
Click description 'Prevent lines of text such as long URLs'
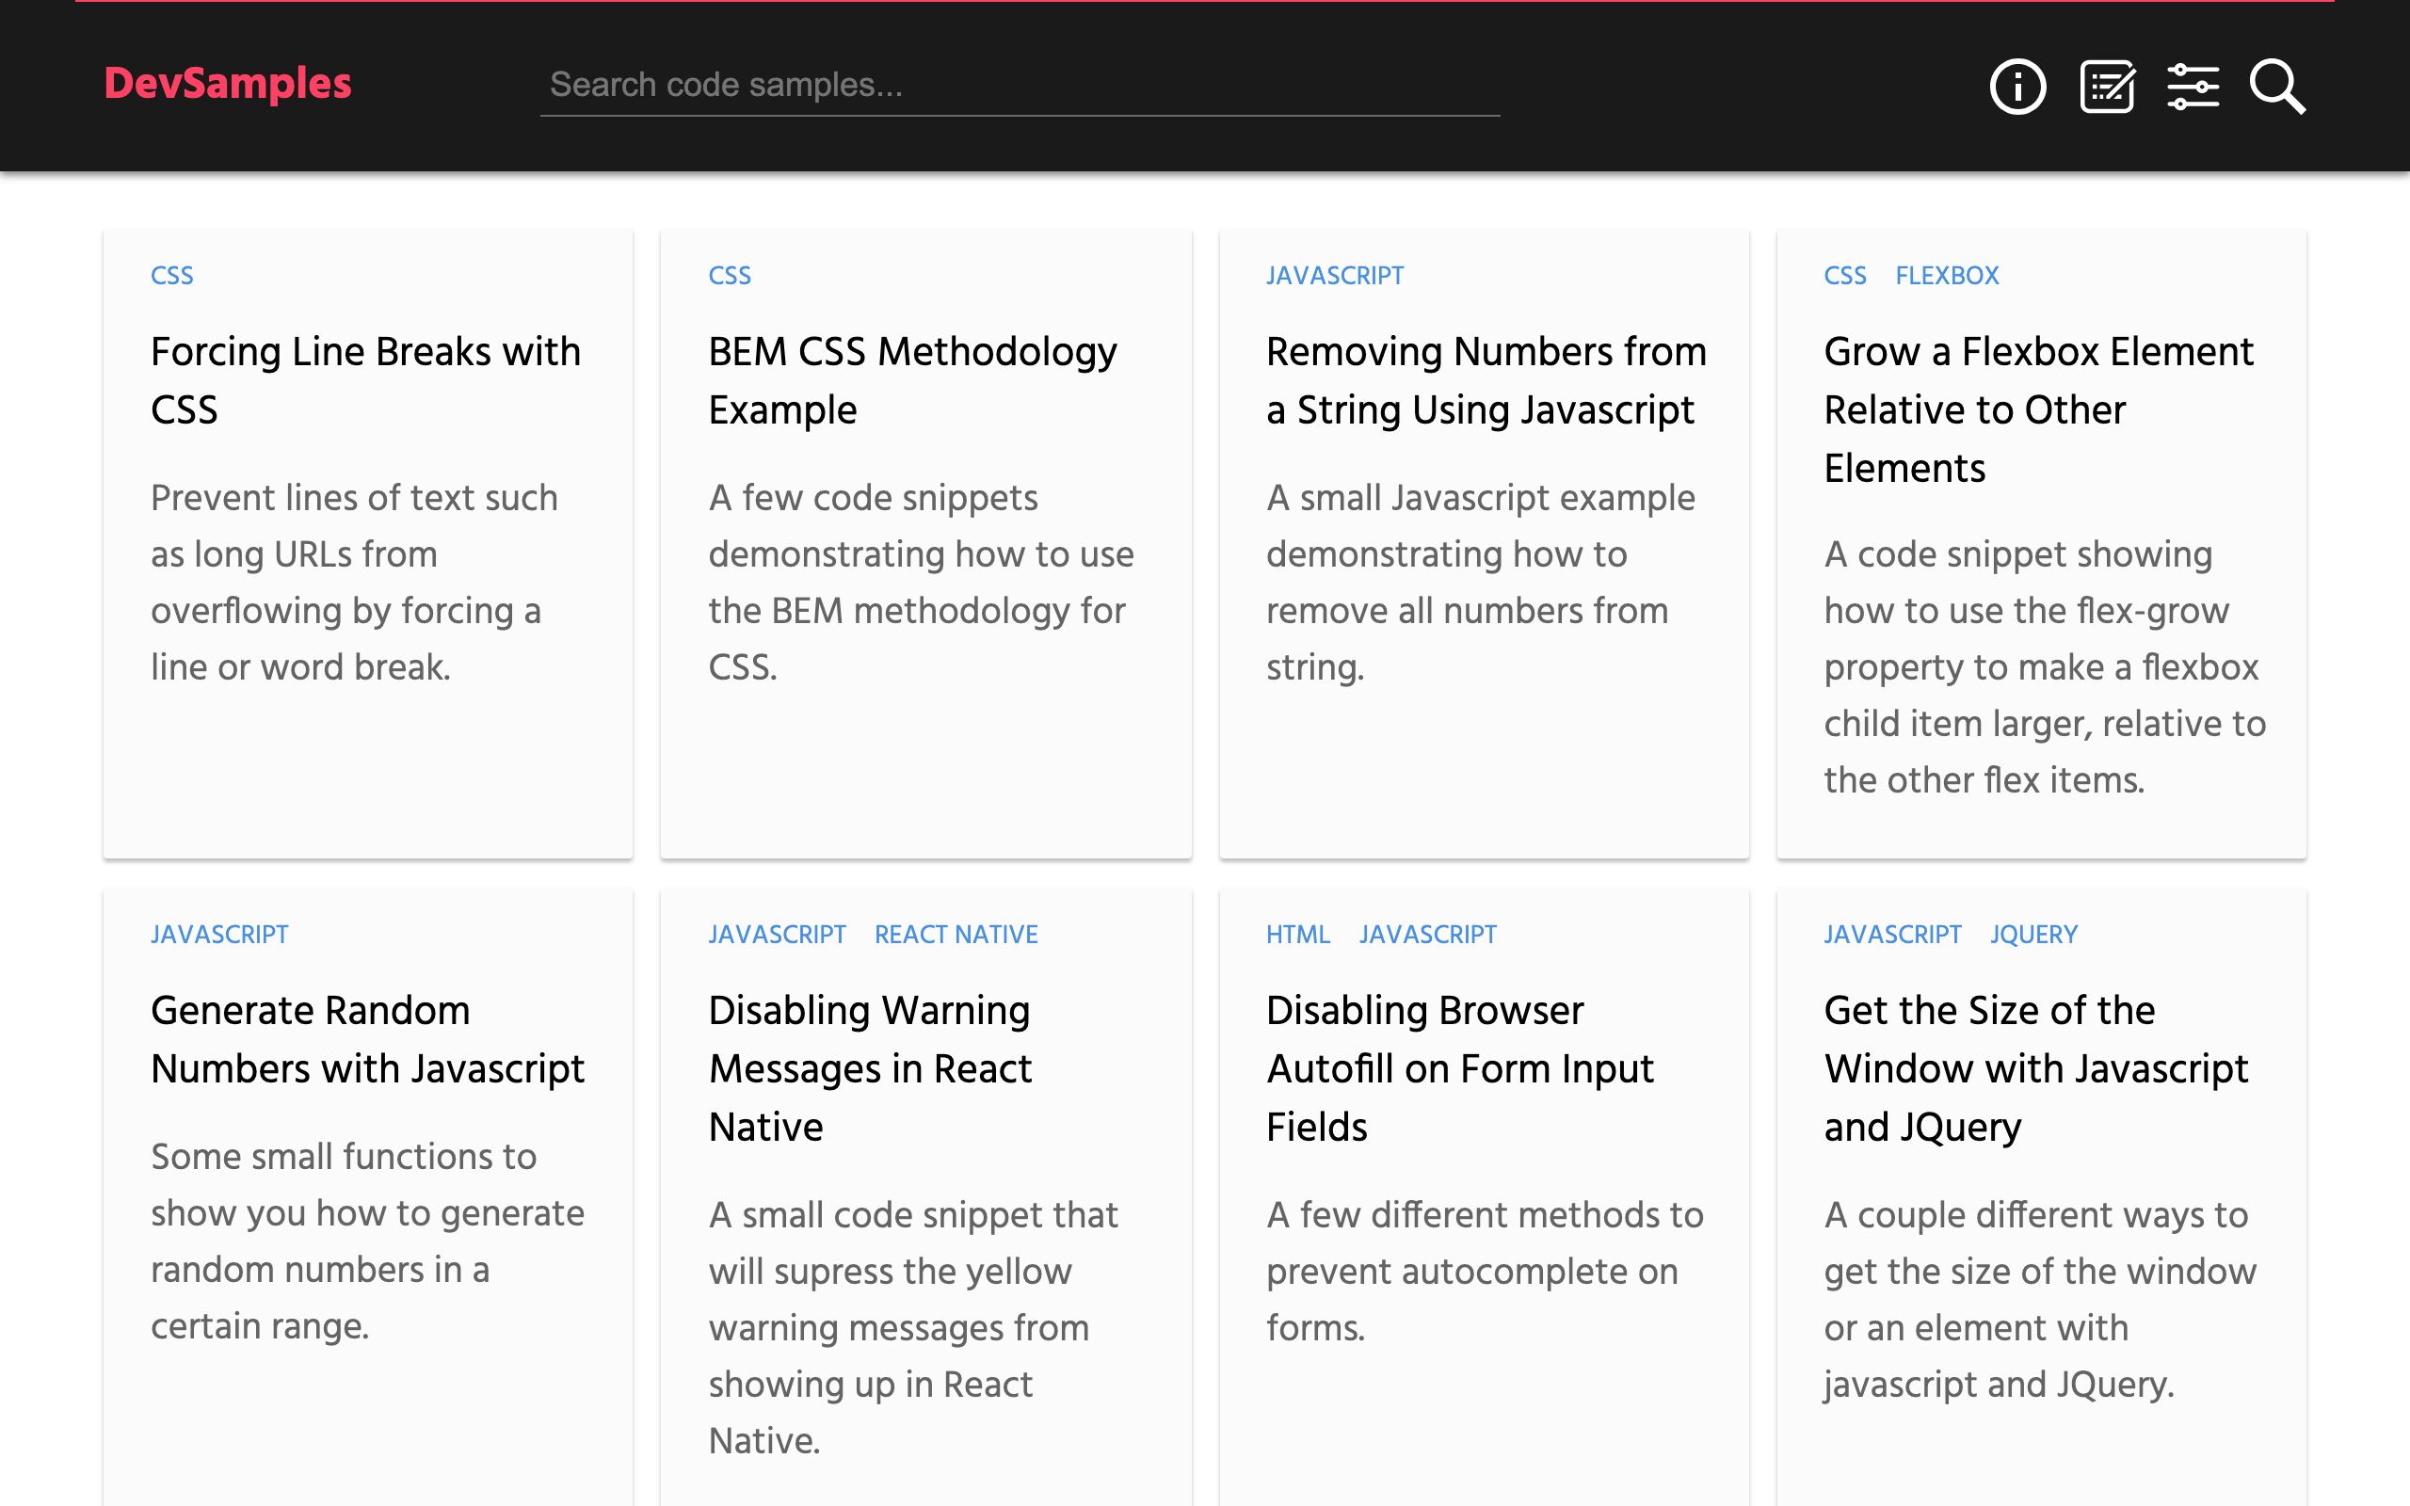(354, 582)
